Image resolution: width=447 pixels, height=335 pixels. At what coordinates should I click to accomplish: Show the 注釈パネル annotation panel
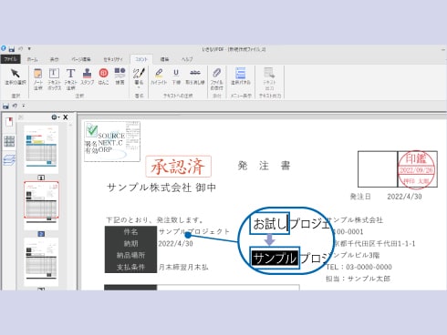[240, 76]
